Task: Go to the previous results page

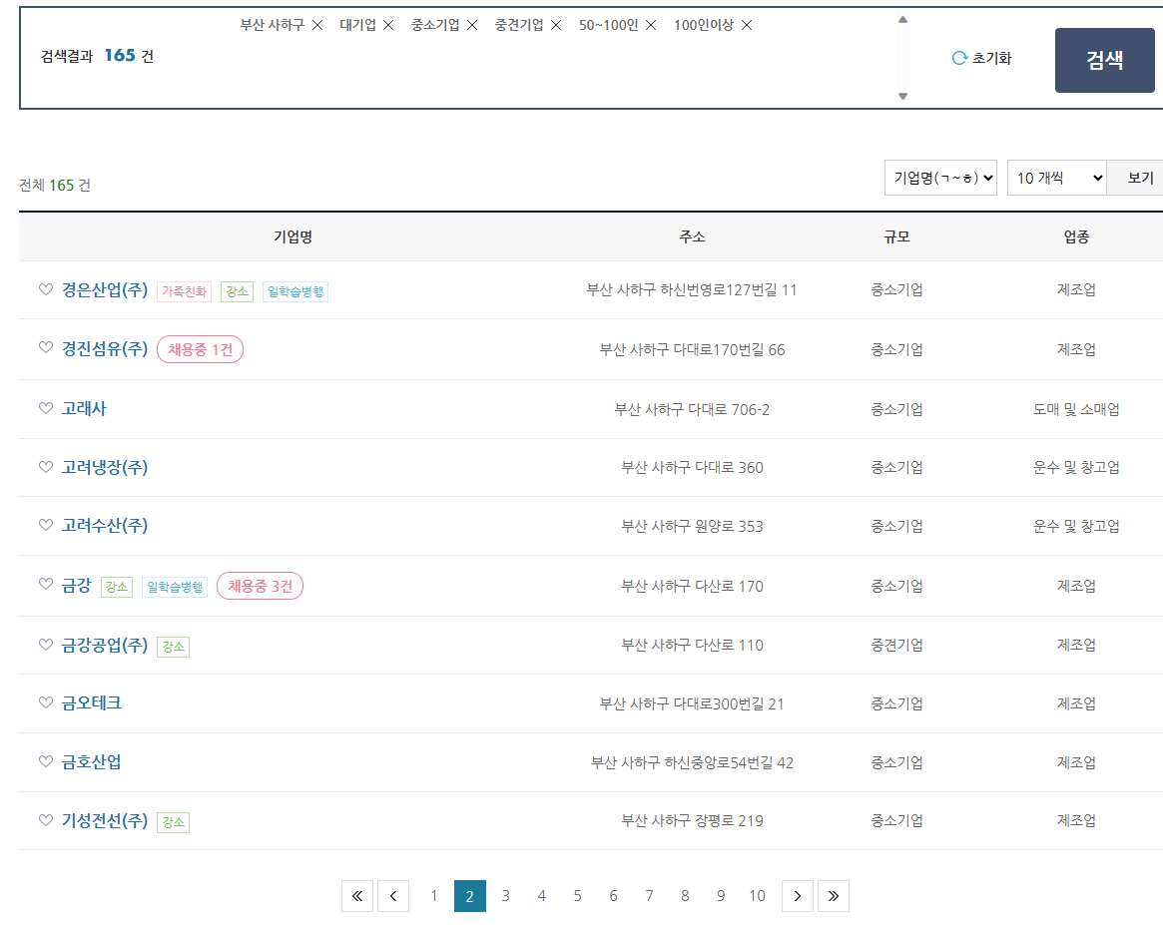Action: (393, 896)
